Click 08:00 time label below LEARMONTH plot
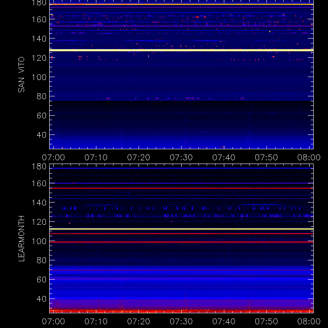 tap(309, 321)
